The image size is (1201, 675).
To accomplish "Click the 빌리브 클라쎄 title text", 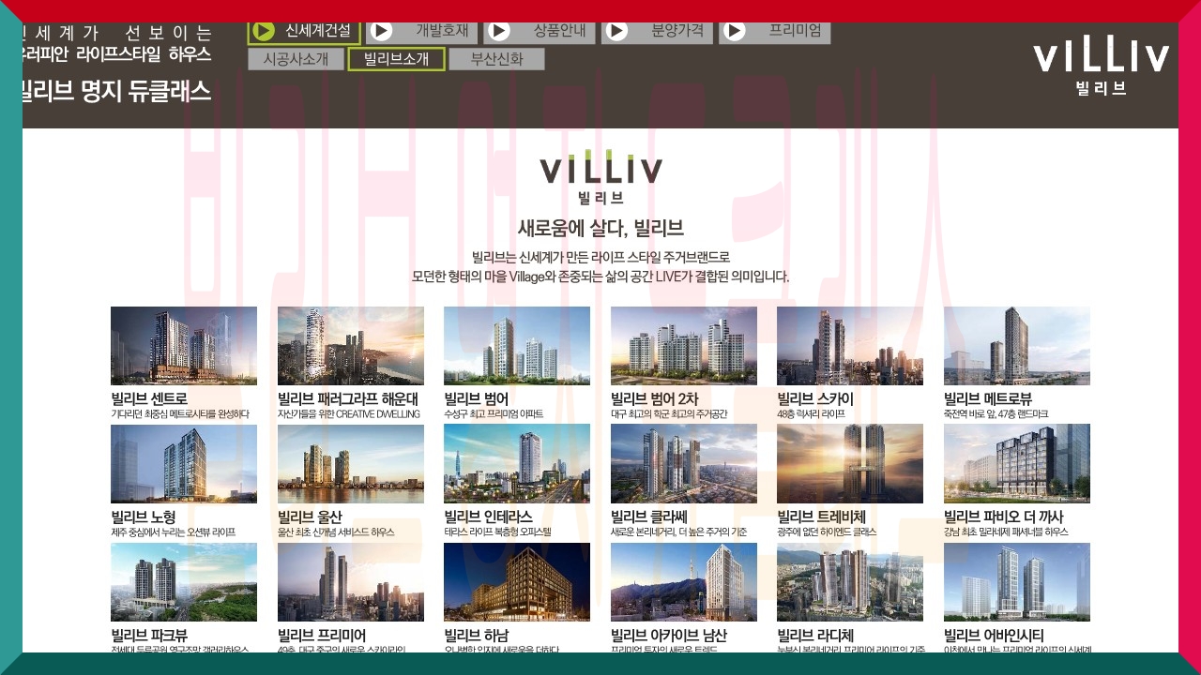I will tap(649, 517).
